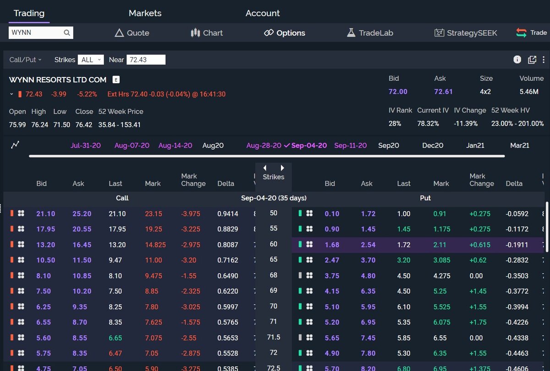550x371 pixels.
Task: Open the vertical three-dot more menu
Action: 544,60
